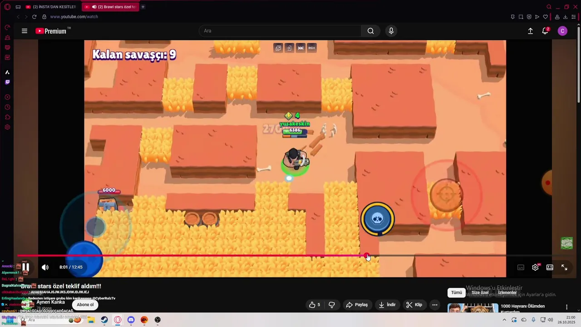581x327 pixels.
Task: Toggle theater mode
Action: click(x=550, y=268)
